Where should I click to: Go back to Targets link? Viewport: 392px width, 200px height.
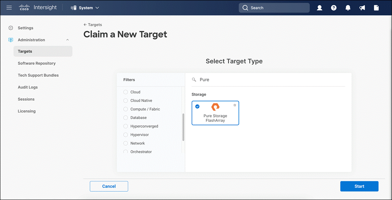(93, 25)
